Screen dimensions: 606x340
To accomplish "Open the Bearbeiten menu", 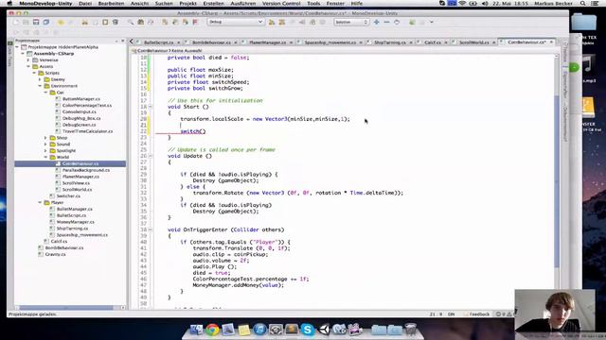I will (x=111, y=4).
